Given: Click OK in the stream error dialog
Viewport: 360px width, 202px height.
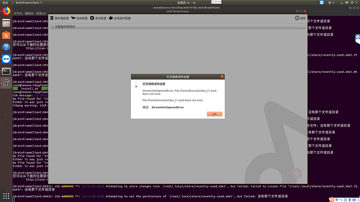Looking at the screenshot, I should coord(214,114).
